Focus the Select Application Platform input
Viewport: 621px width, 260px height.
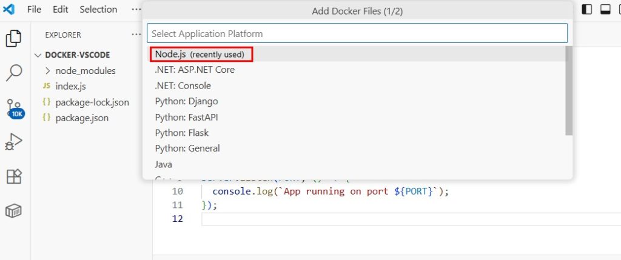[357, 33]
